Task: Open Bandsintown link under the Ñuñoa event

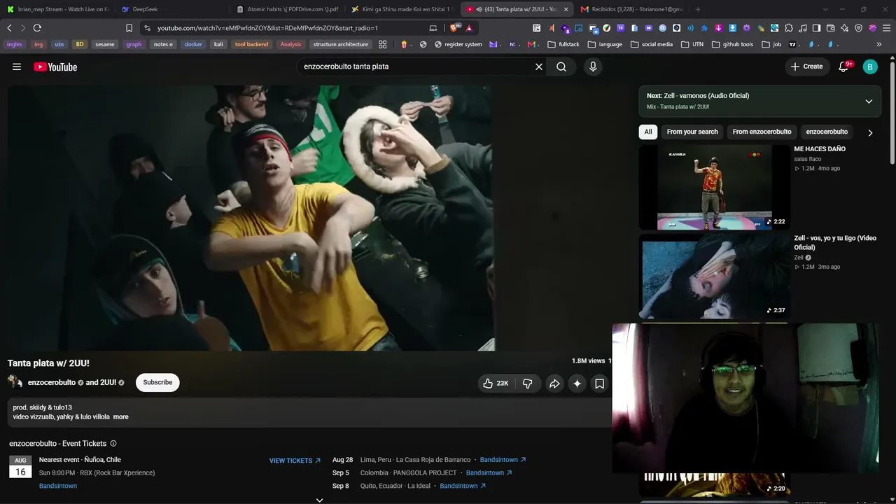Action: (58, 486)
